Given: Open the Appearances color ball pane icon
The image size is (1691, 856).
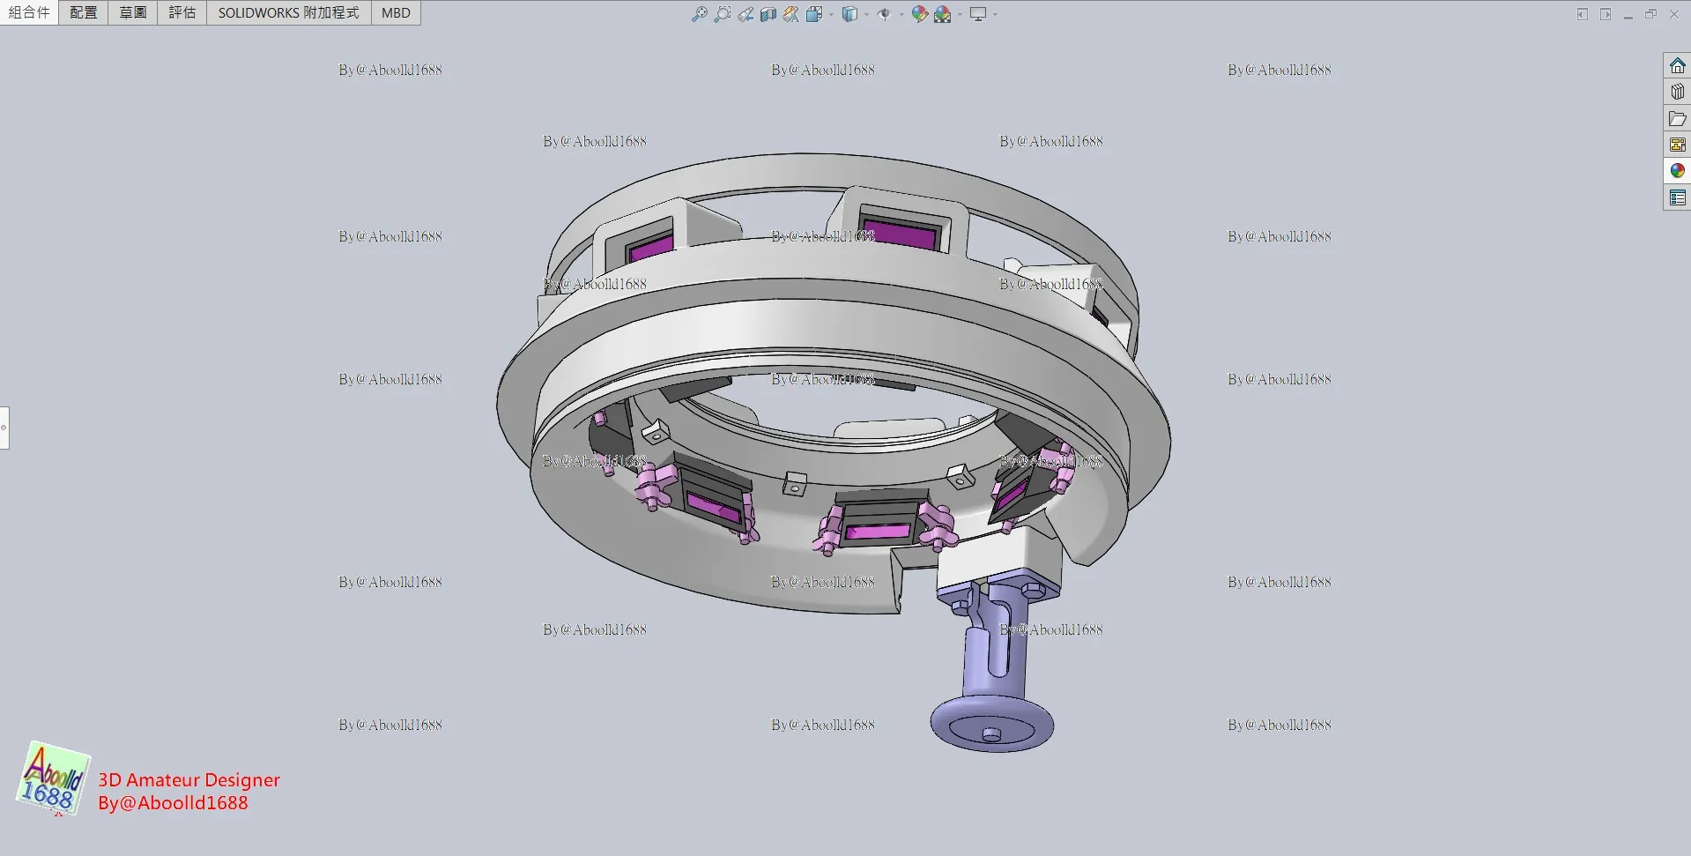Looking at the screenshot, I should click(x=1677, y=171).
